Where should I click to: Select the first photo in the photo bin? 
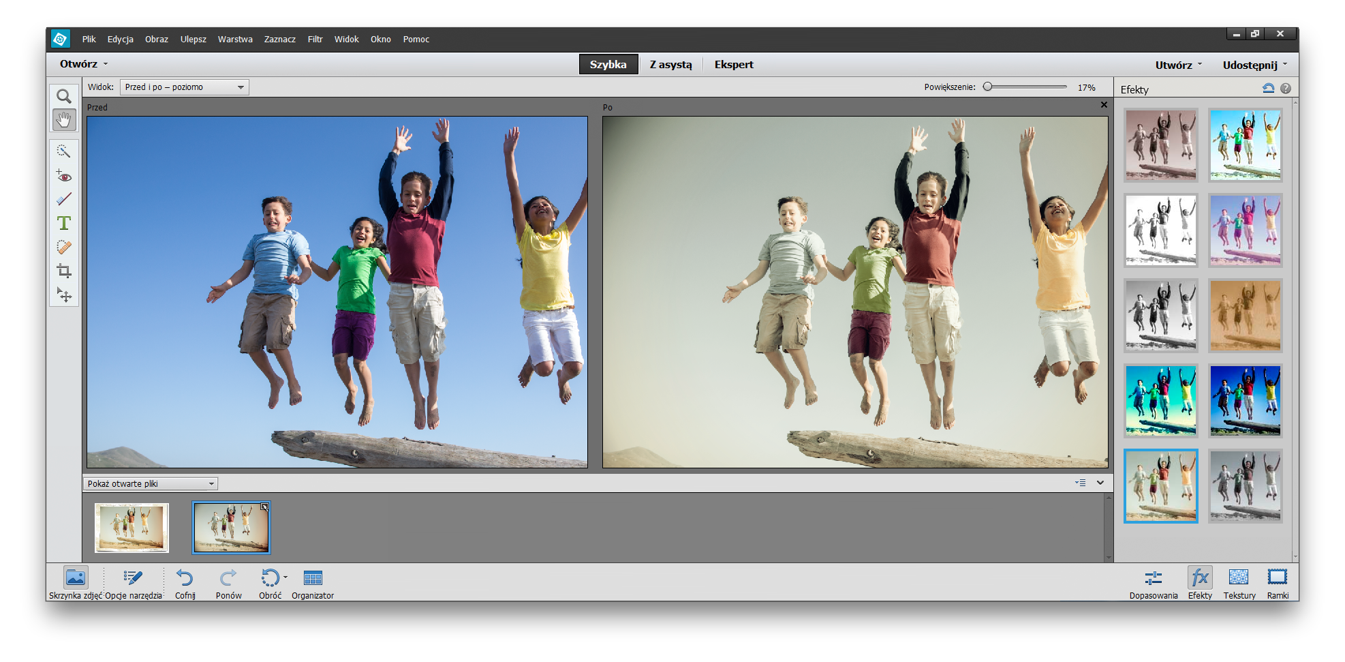[x=132, y=528]
